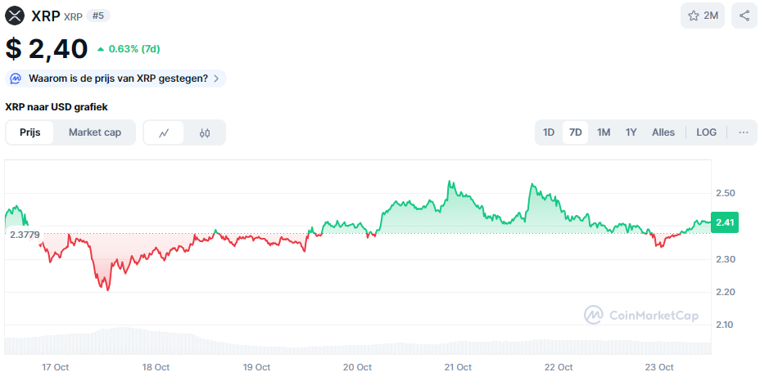
Task: Switch to line chart view icon
Action: (x=164, y=132)
